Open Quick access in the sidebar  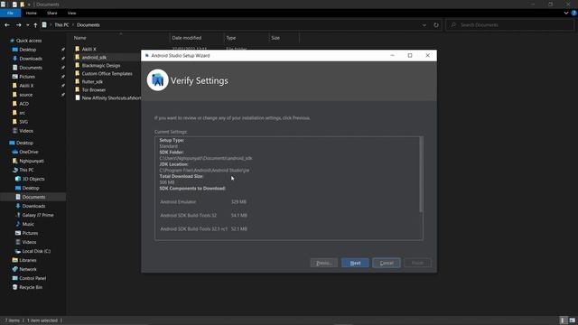tap(29, 41)
